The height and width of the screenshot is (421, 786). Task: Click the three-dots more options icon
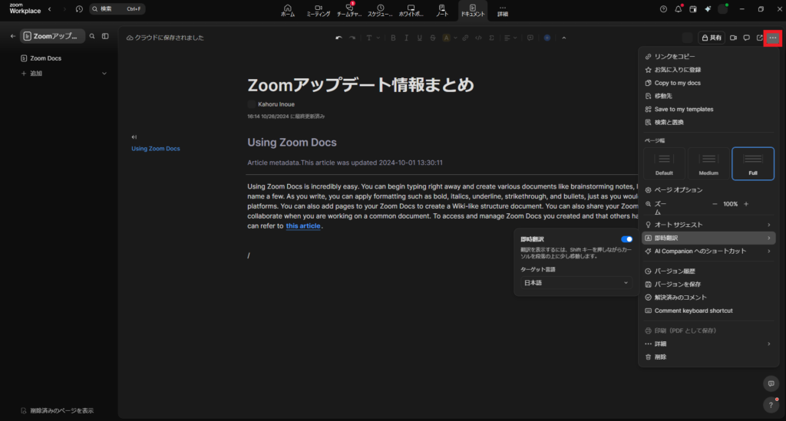(772, 38)
